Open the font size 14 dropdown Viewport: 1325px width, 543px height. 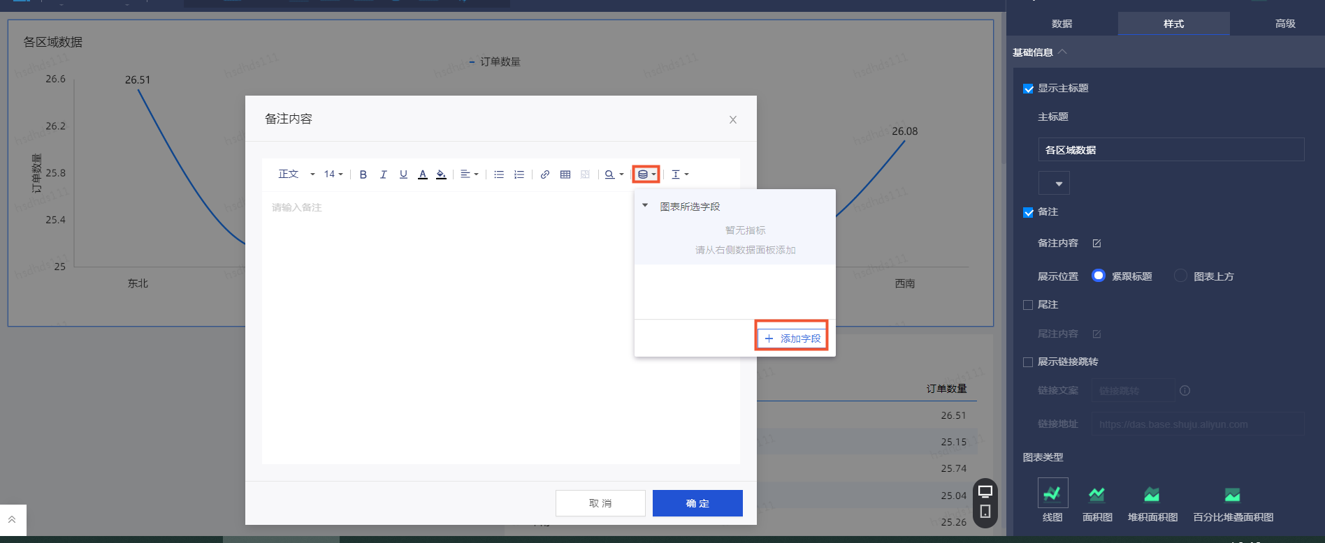coord(333,174)
